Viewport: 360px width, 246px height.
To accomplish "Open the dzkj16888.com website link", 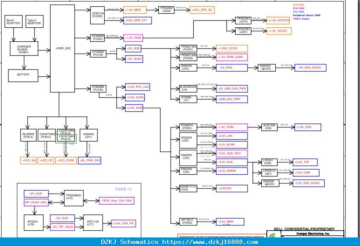I will (210, 242).
